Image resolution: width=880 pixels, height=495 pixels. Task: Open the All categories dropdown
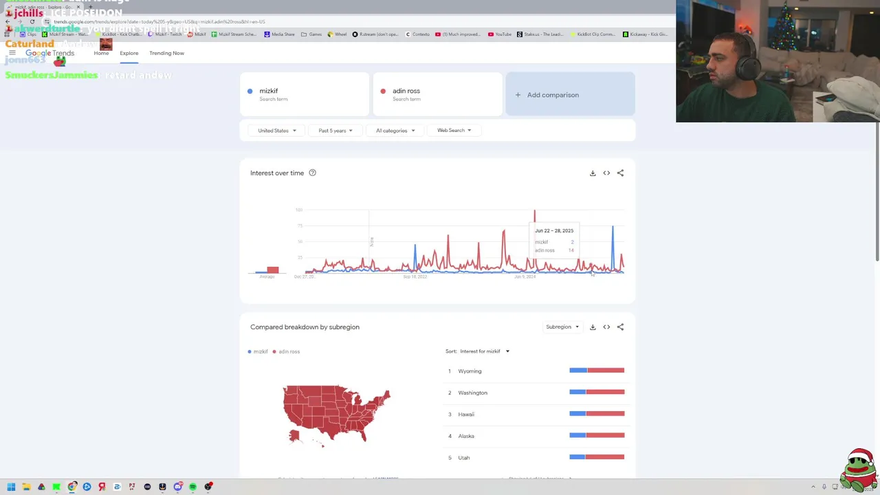pos(395,131)
